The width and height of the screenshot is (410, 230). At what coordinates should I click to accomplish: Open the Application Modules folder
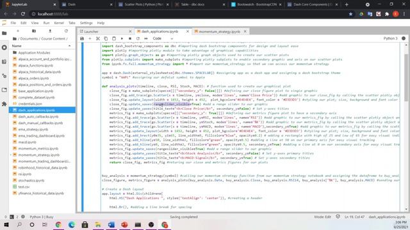(x=34, y=52)
